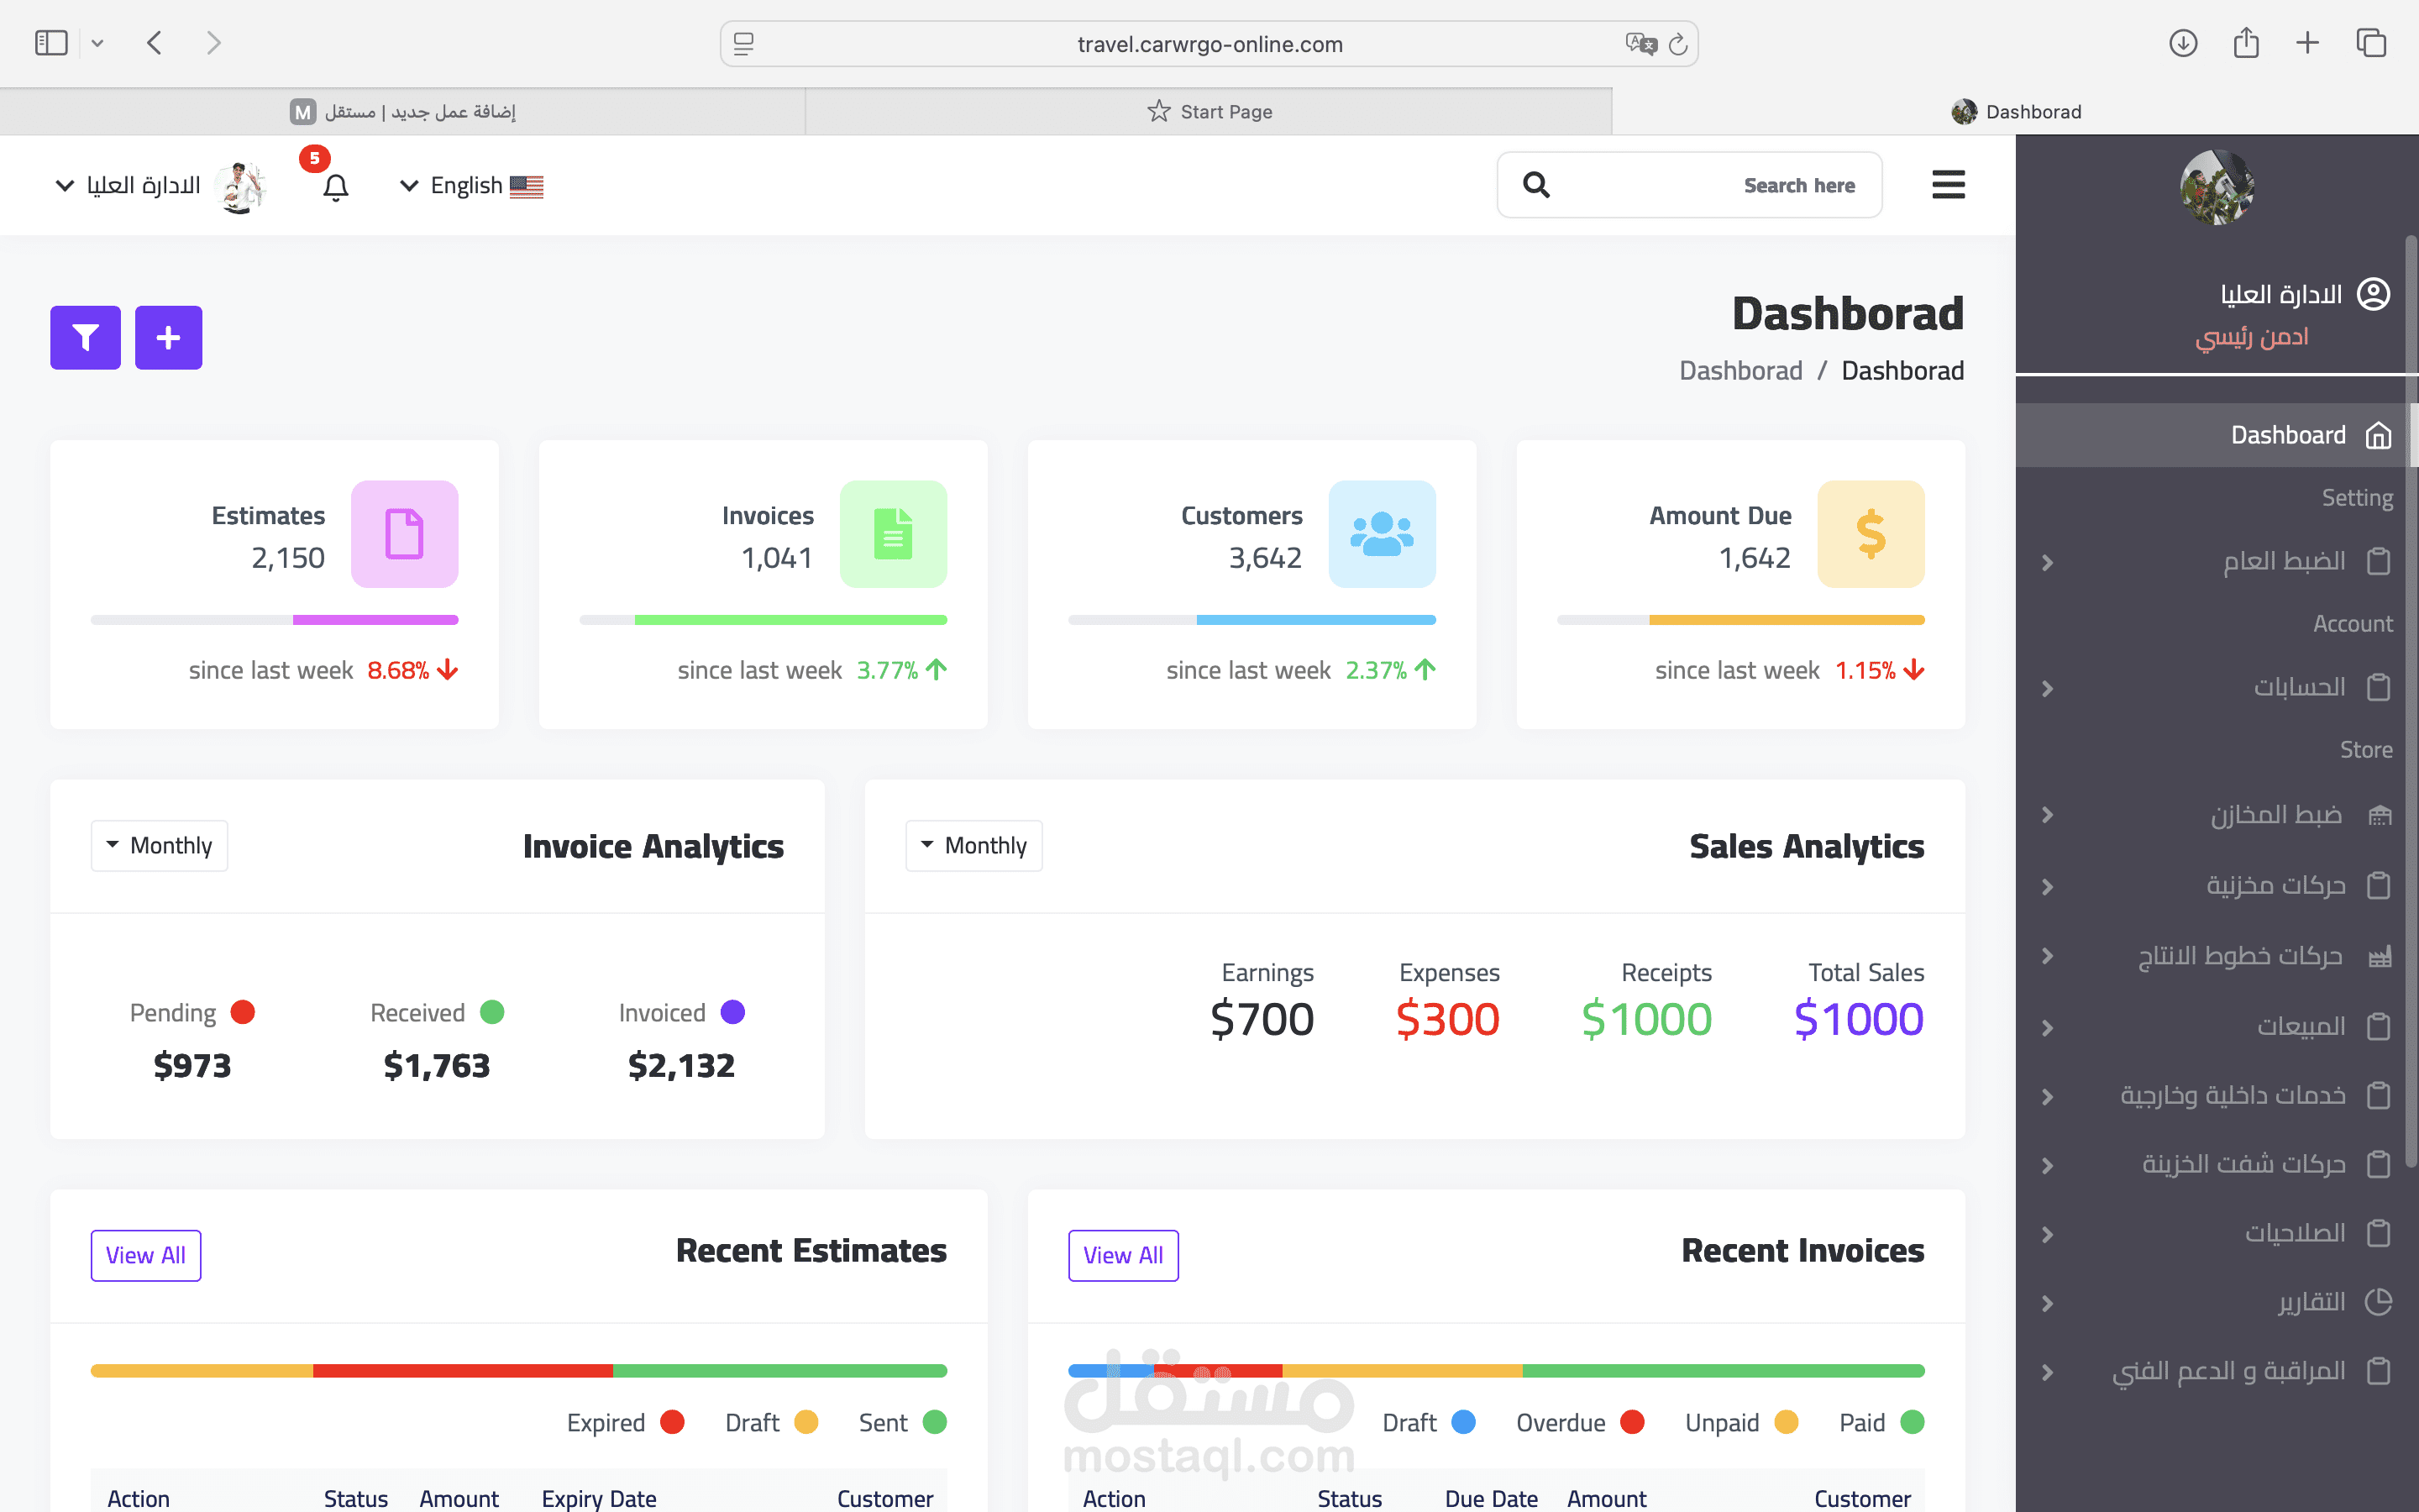Click View All on Recent Estimates
Viewport: 2419px width, 1512px height.
click(146, 1255)
